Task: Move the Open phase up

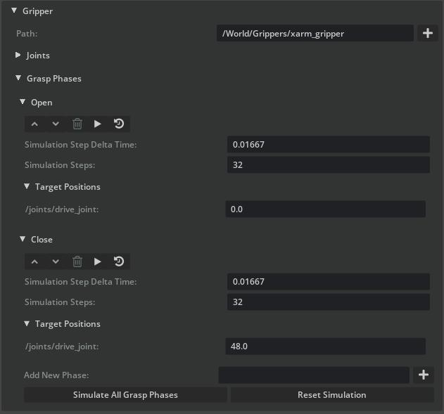Action: pyautogui.click(x=34, y=124)
